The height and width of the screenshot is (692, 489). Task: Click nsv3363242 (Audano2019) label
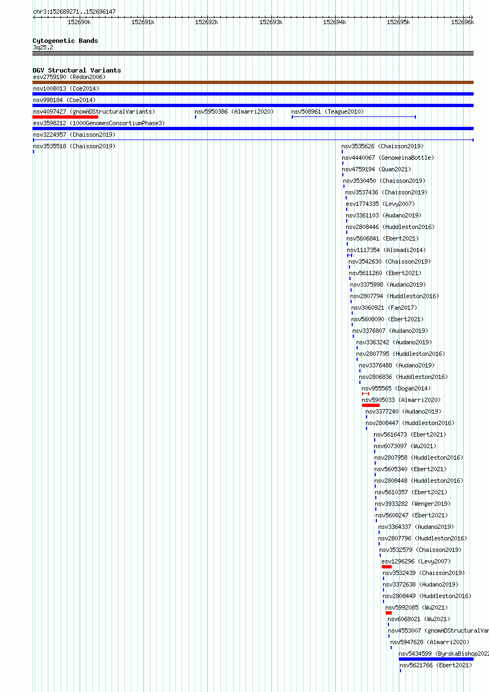(x=394, y=342)
